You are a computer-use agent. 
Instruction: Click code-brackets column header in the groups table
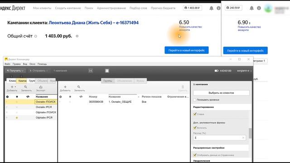(x=81, y=96)
